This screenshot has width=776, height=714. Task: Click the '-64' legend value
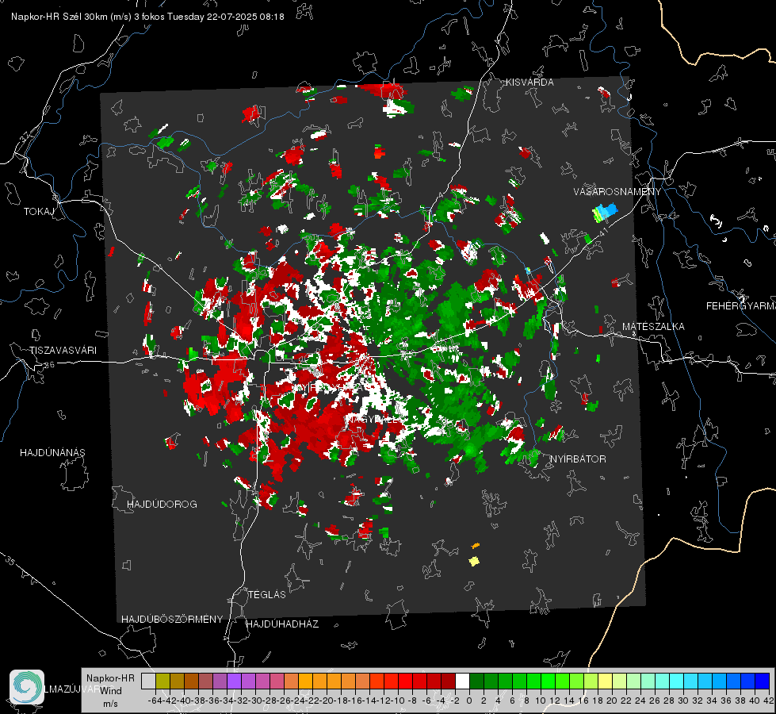pos(155,701)
